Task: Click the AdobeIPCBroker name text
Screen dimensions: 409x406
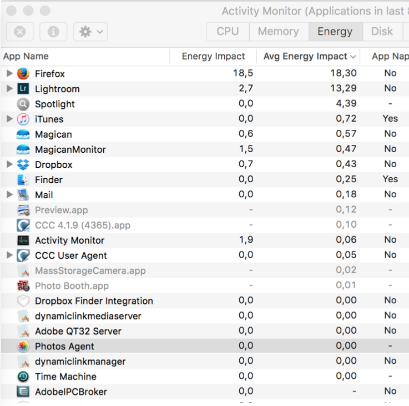Action: 71,392
